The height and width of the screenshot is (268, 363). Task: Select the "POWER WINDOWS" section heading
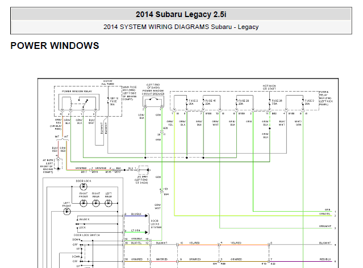point(55,46)
